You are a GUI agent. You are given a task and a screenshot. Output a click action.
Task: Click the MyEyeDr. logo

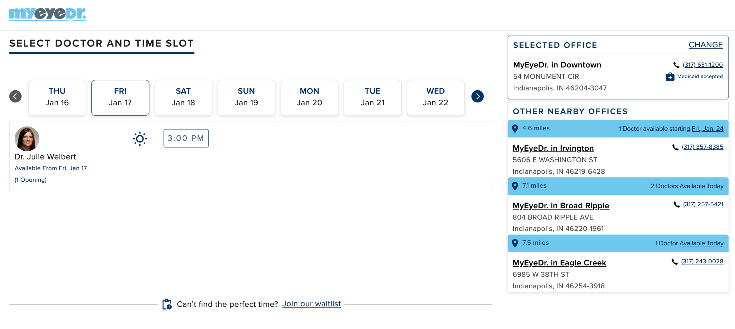tap(47, 14)
